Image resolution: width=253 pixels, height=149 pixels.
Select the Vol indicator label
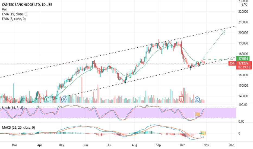4,9
